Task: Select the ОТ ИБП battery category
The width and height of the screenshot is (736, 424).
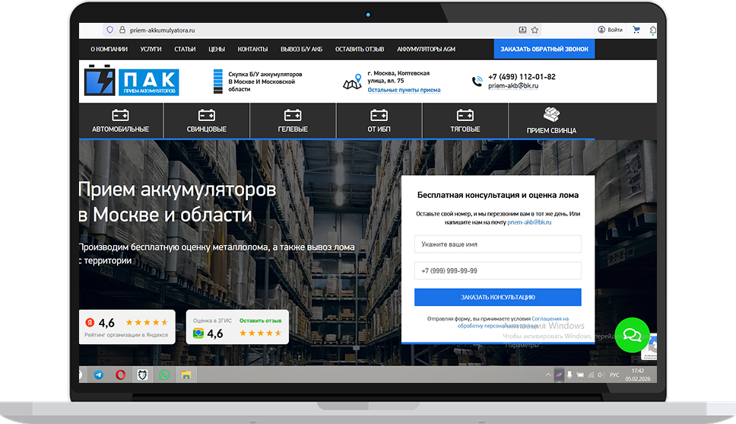Action: pos(379,121)
